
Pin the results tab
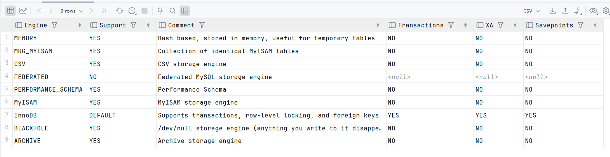point(160,11)
